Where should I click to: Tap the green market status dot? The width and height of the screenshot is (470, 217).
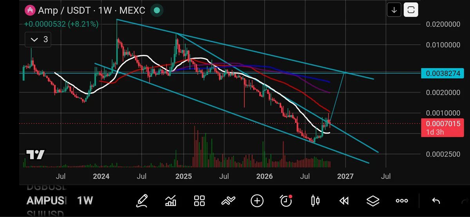(x=157, y=11)
